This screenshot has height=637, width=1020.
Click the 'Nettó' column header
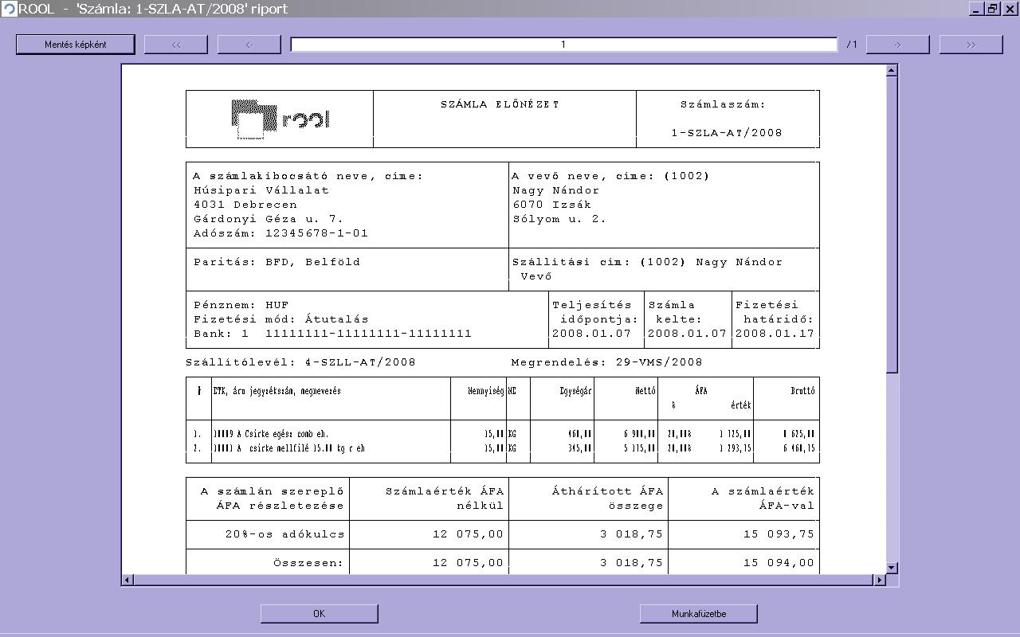tap(645, 391)
